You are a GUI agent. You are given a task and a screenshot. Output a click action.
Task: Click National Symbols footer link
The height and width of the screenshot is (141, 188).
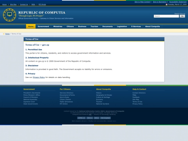[x=102, y=104]
